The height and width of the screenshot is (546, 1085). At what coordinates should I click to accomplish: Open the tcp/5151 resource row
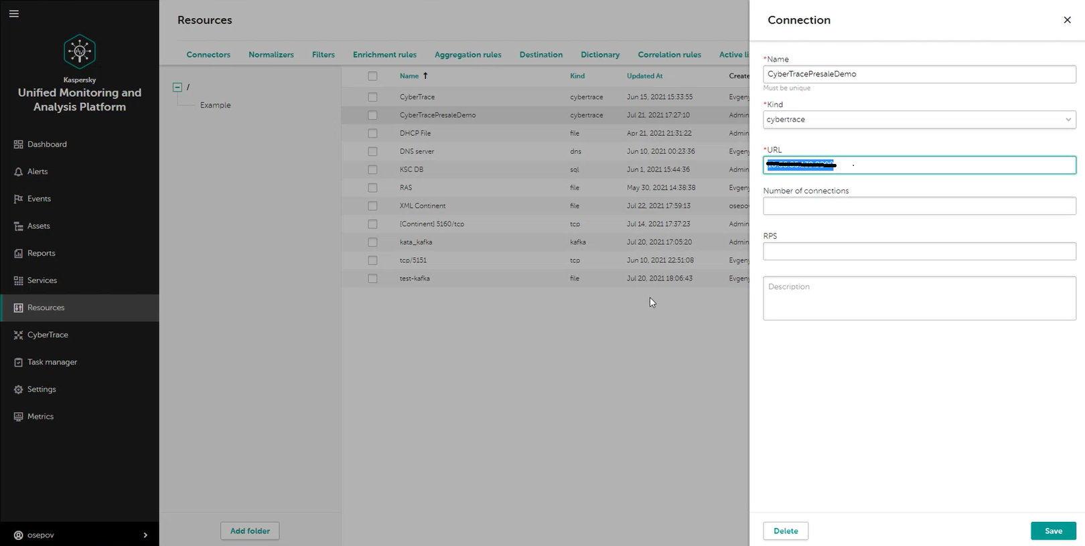click(545, 260)
